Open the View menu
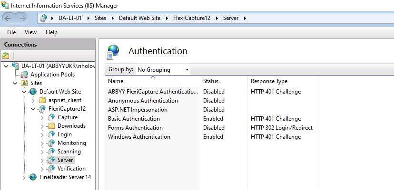The image size is (394, 190). tap(30, 32)
